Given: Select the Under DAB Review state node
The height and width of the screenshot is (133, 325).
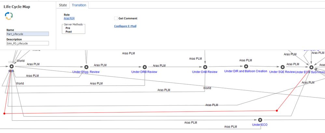Looking at the screenshot, I should point(205,67).
